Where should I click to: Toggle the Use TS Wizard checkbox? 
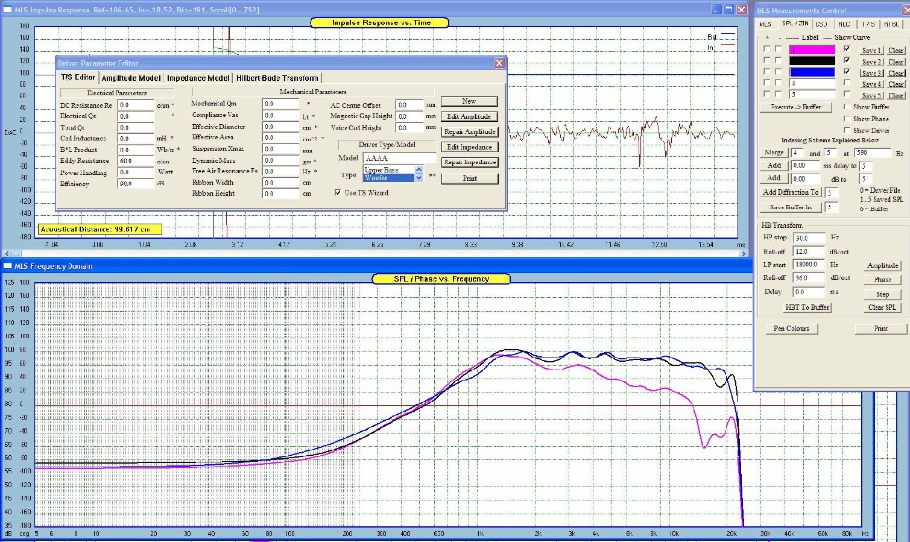click(x=338, y=193)
